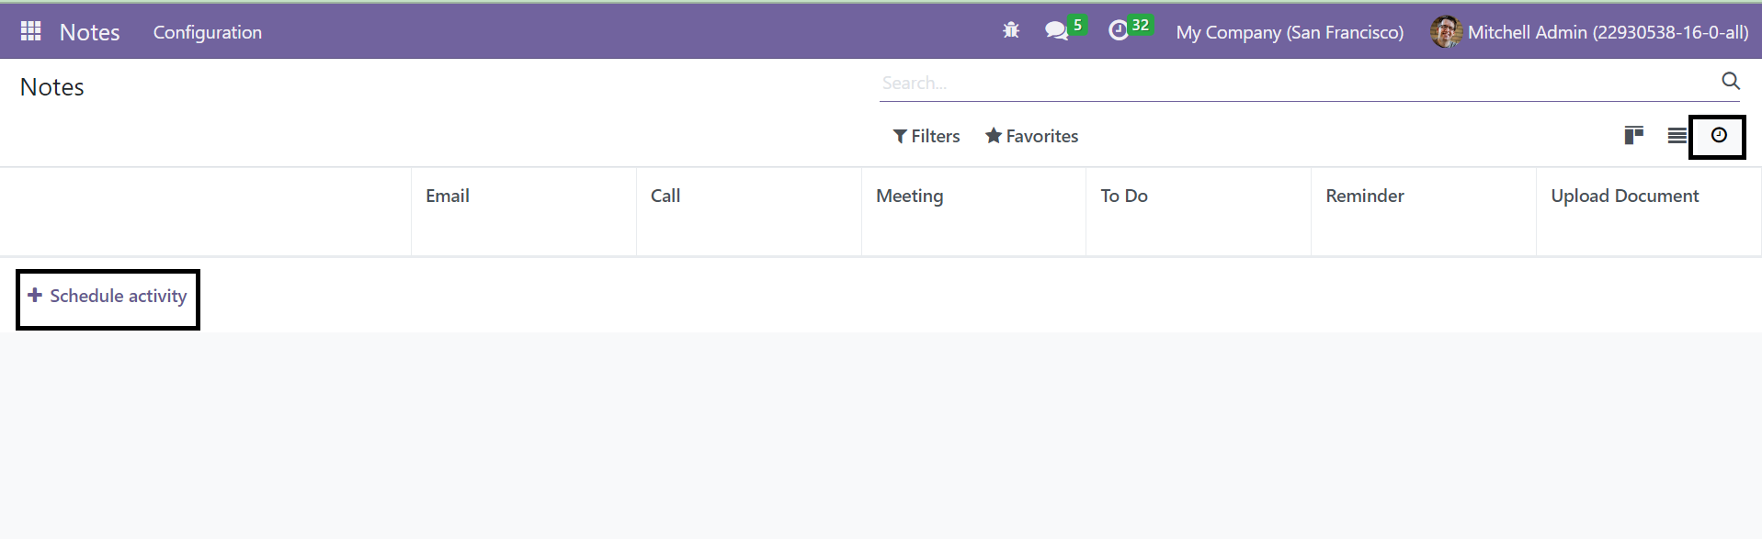Click the debug bug icon

[x=1011, y=31]
